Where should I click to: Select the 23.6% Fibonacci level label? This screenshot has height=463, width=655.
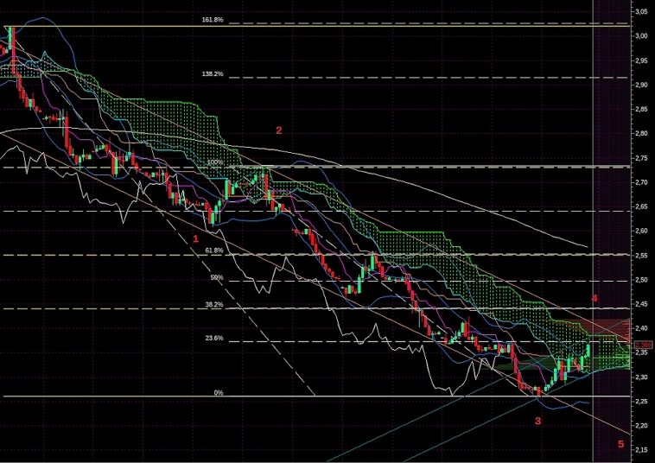[x=214, y=338]
